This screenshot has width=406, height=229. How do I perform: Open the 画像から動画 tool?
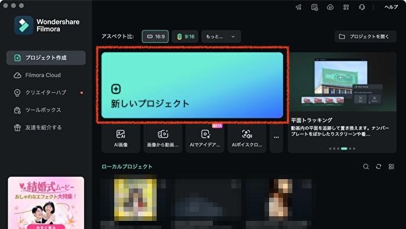(163, 139)
